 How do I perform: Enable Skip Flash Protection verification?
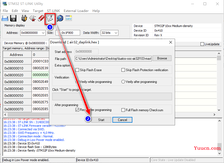[x=123, y=70]
